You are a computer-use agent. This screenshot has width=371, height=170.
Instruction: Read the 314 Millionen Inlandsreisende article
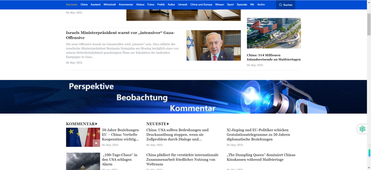[x=274, y=57]
